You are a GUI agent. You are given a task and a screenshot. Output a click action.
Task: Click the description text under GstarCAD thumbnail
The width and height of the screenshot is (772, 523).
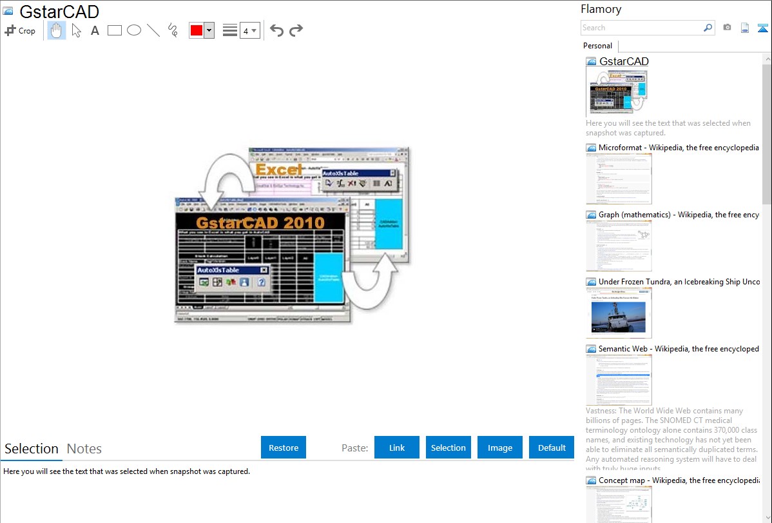[x=668, y=128]
